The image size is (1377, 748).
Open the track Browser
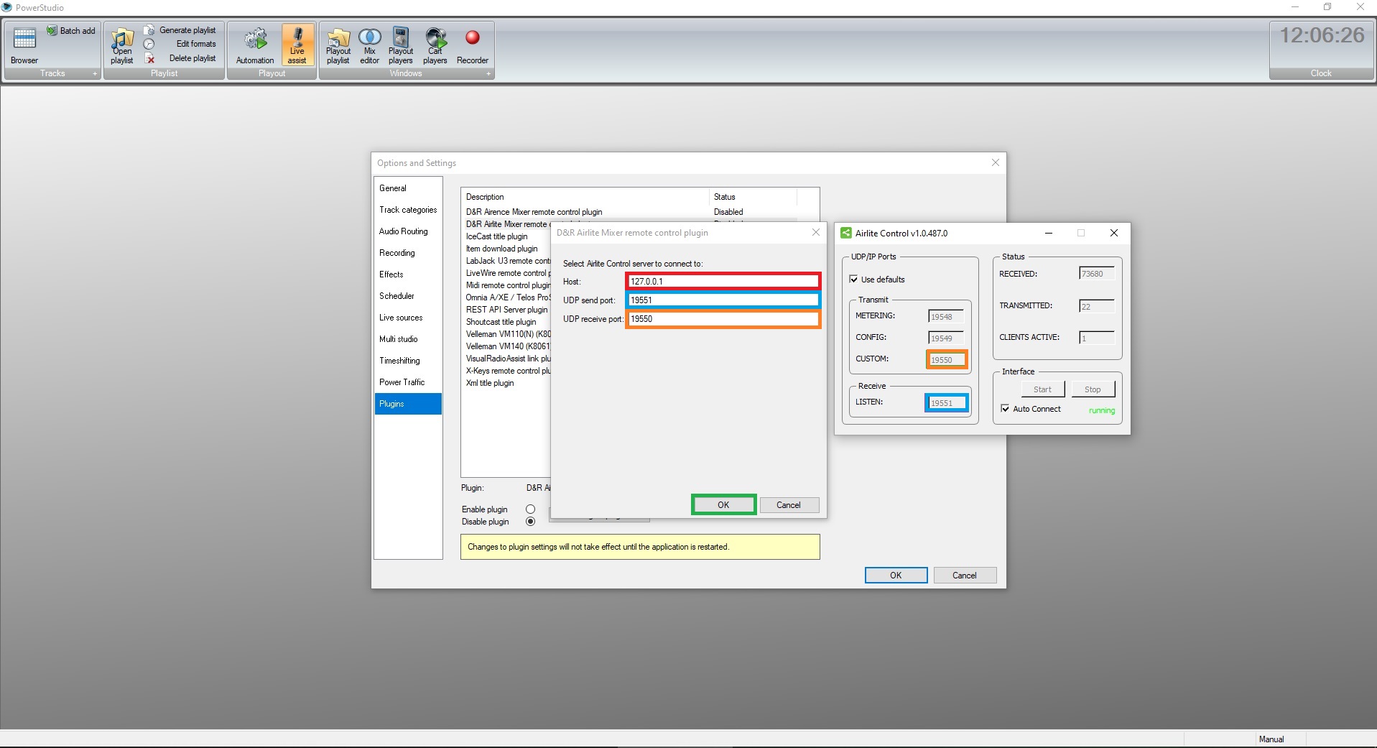coord(24,45)
